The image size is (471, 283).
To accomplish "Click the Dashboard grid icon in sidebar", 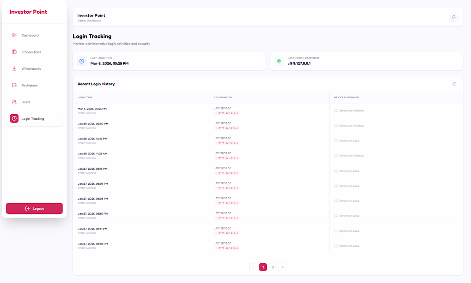I will click(x=14, y=35).
